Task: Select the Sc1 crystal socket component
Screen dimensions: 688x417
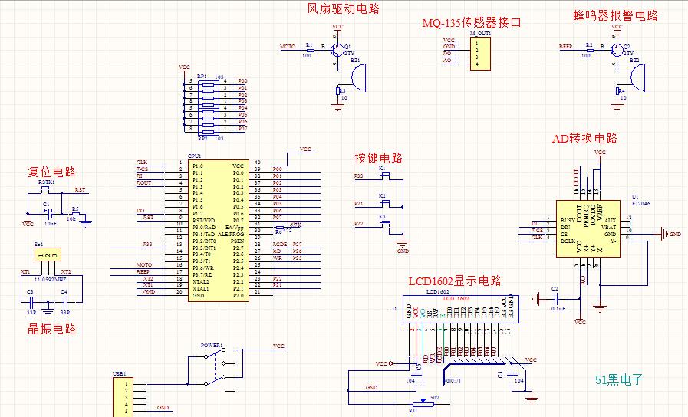Action: [x=48, y=254]
